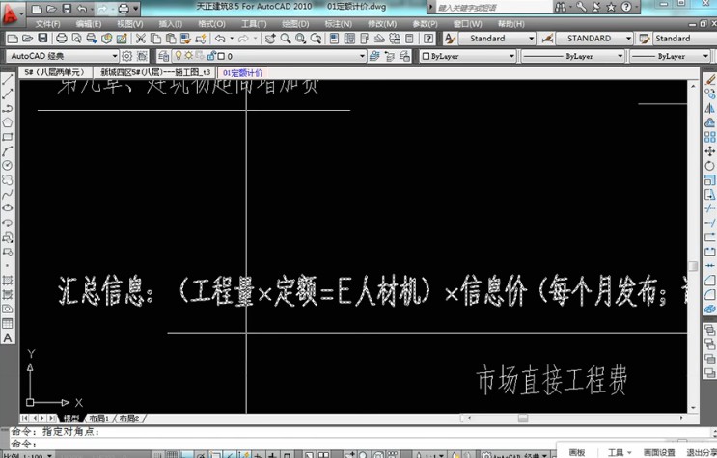Click the Save icon in standard toolbar
Viewport: 717px width, 458px height.
[42, 39]
